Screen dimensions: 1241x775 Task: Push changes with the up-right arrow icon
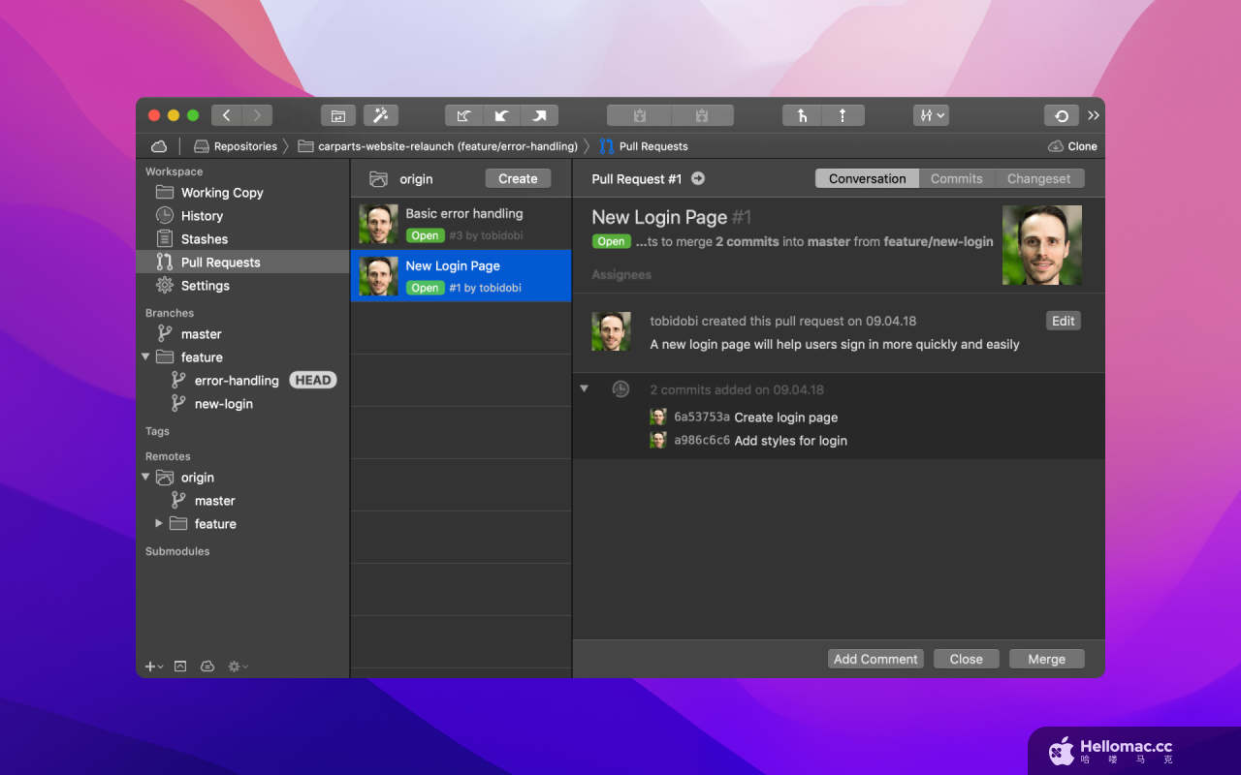pos(539,115)
